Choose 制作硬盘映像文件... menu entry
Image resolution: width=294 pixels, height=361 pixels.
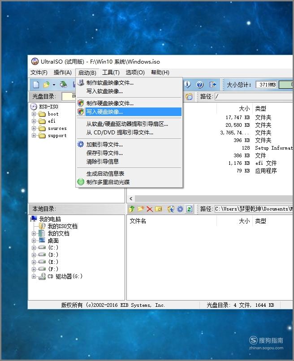[x=129, y=103]
